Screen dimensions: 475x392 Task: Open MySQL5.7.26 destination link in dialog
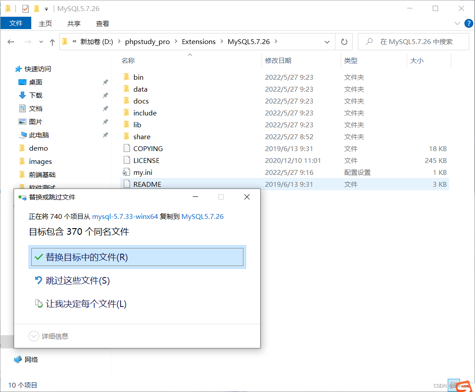203,216
